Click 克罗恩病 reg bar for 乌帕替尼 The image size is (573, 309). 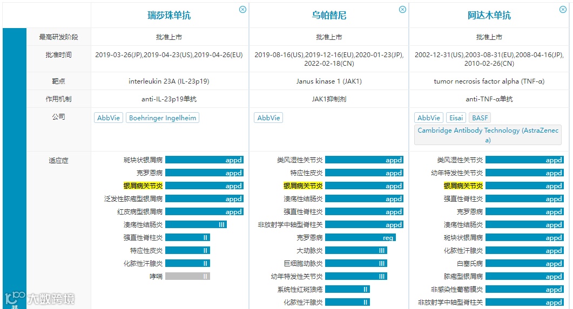point(360,238)
